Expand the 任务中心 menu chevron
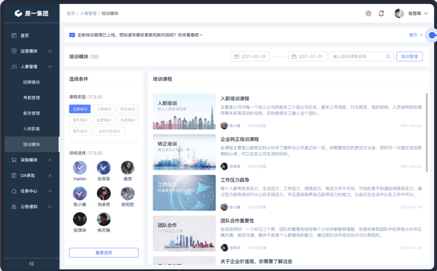This screenshot has width=437, height=271. pos(50,191)
